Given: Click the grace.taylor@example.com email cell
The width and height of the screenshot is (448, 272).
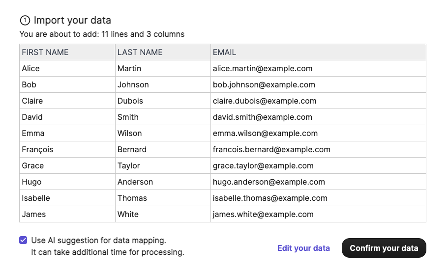Looking at the screenshot, I should coord(263,165).
